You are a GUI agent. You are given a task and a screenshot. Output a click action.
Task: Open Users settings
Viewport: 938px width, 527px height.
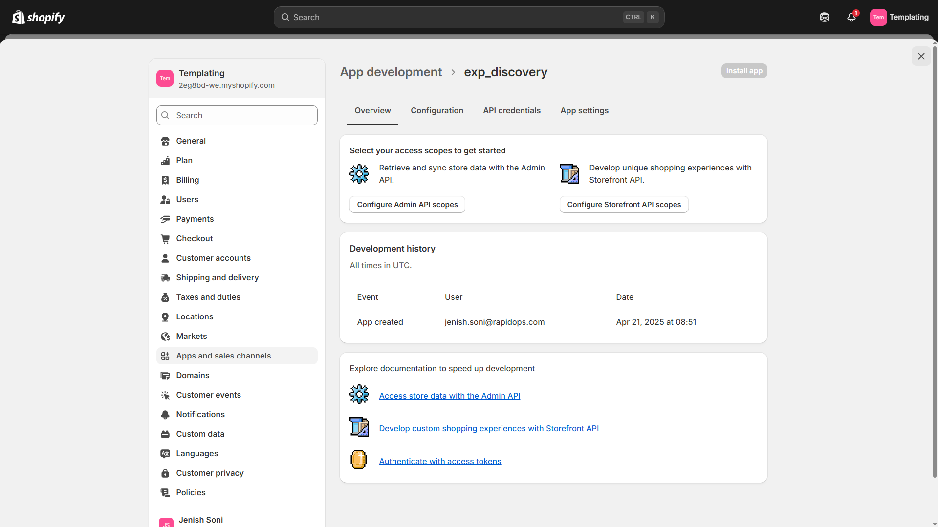pos(237,200)
